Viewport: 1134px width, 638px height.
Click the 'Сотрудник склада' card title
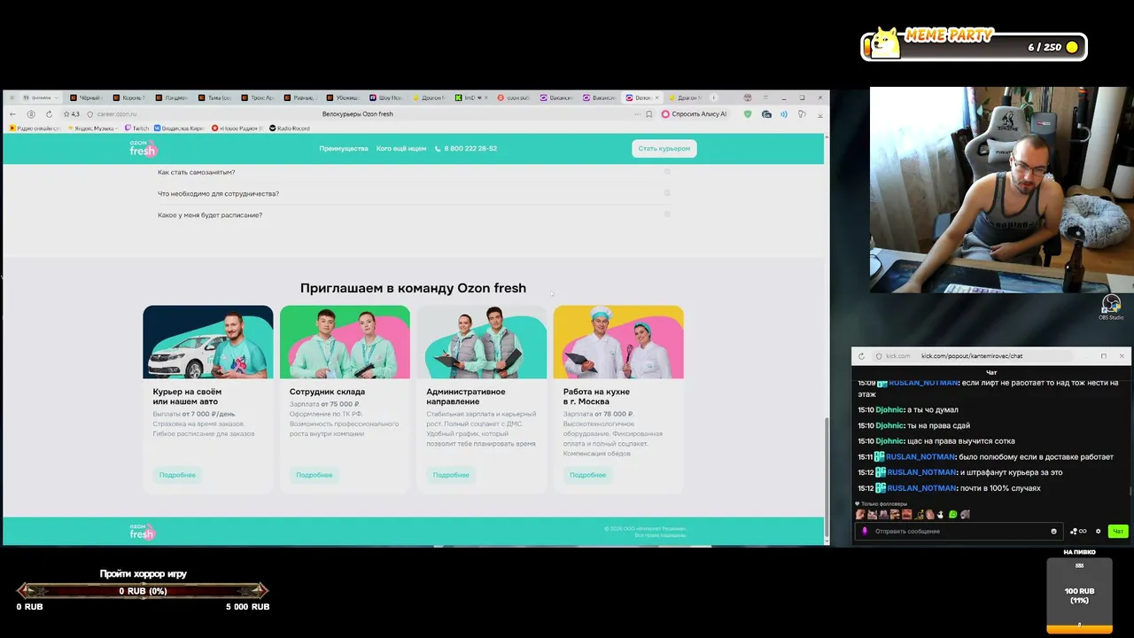click(x=327, y=392)
